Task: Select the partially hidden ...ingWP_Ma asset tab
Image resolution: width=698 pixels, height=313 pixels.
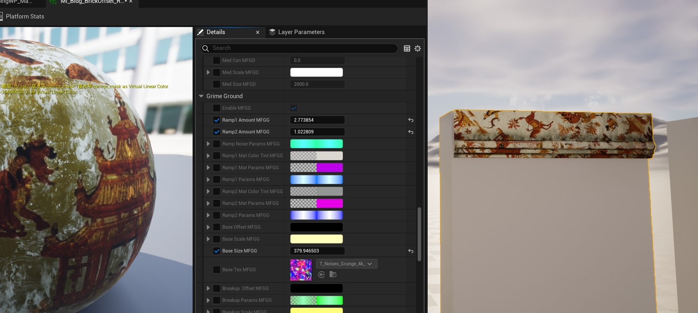Action: point(16,2)
